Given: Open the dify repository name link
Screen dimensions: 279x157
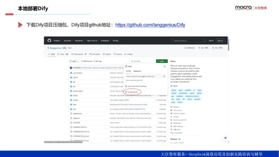Looking at the screenshot, I should 64,48.
